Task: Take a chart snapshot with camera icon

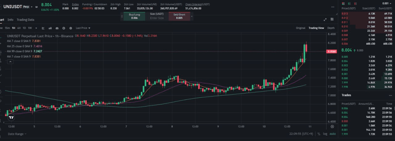Action: [x=57, y=28]
